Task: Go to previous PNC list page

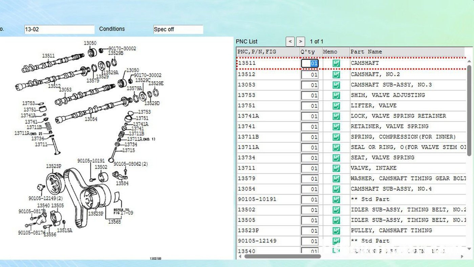Action: point(290,42)
